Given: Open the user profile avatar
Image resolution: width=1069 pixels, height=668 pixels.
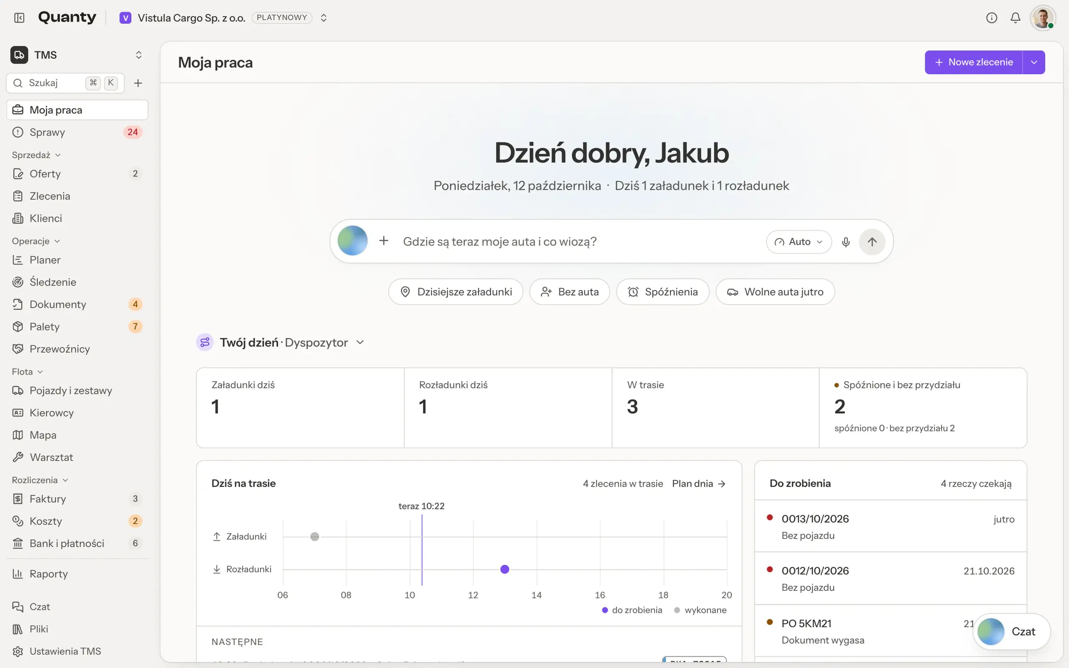Looking at the screenshot, I should 1043,18.
